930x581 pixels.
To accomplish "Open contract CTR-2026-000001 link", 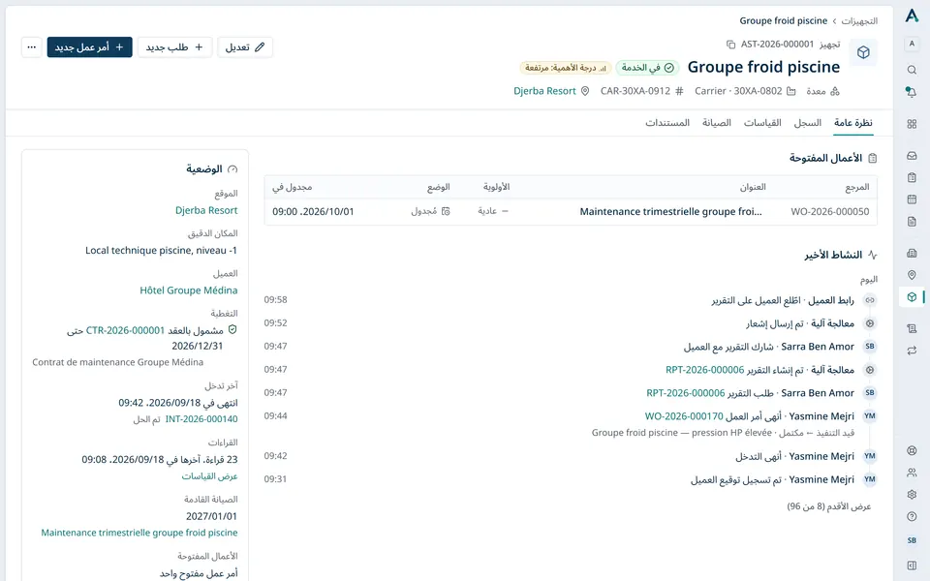I will click(125, 330).
